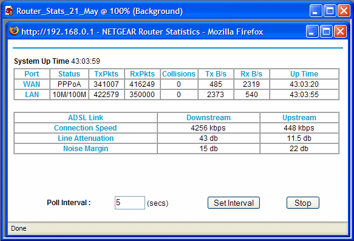Screen dimensions: 354x241
Task: Select the PPPoA status cell
Action: point(69,84)
